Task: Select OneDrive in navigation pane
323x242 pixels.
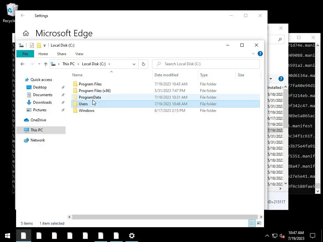Action: tap(38, 120)
